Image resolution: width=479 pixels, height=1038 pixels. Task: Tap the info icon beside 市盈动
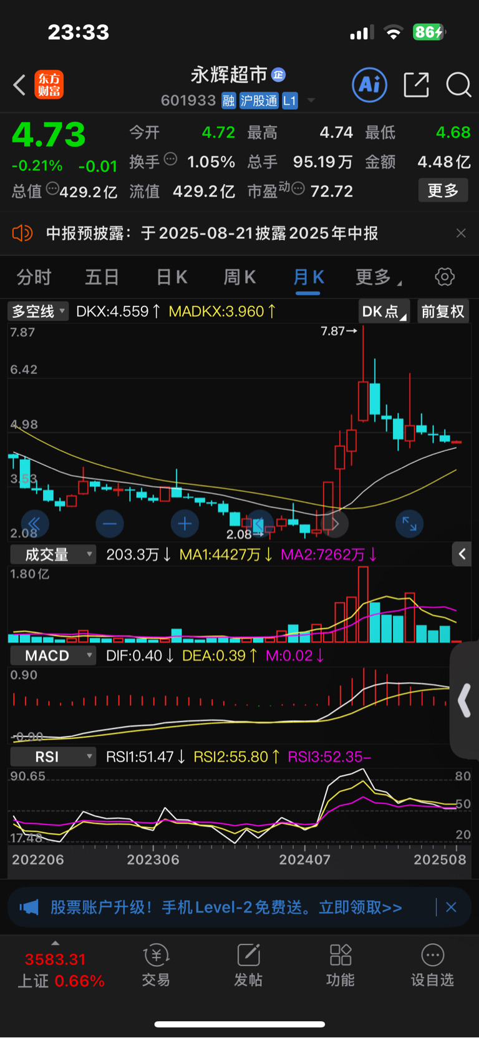coord(298,188)
